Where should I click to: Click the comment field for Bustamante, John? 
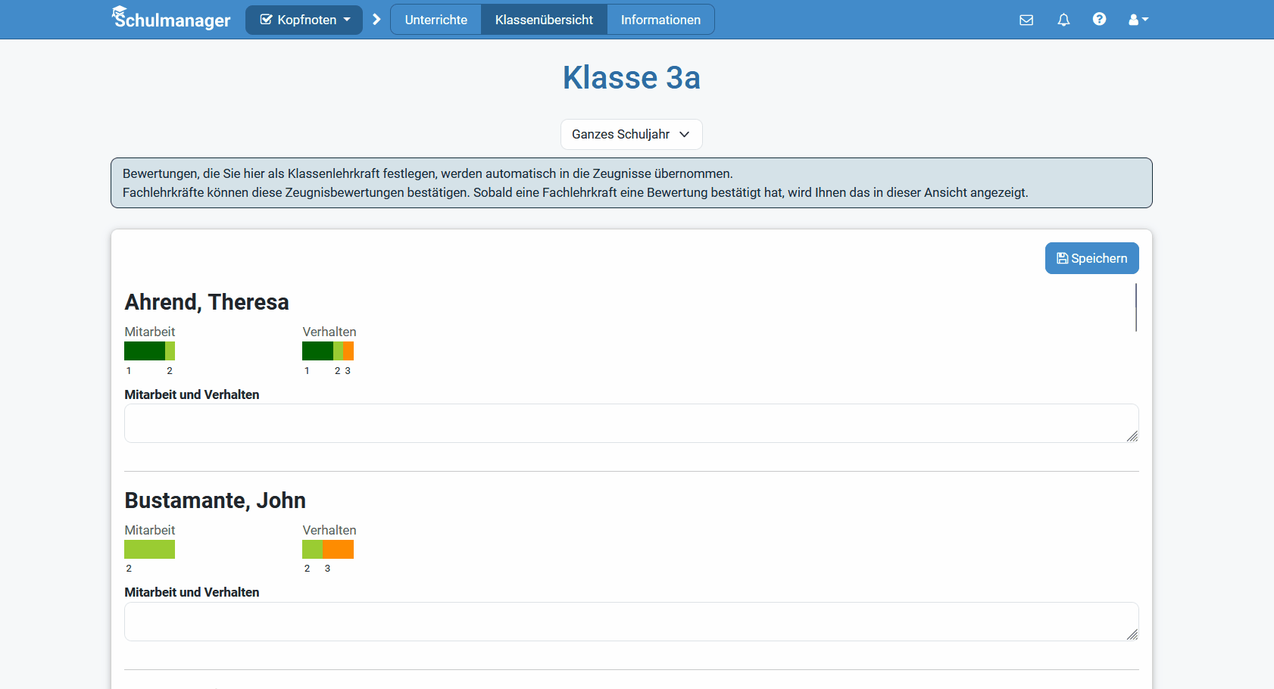click(x=631, y=622)
